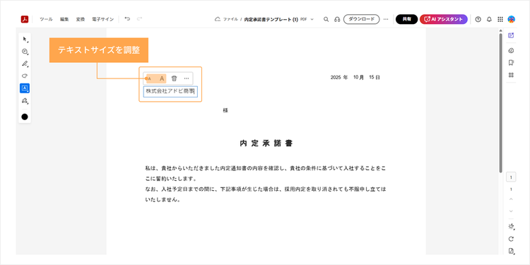Open the 変換 menu
530x265 pixels.
tap(81, 19)
